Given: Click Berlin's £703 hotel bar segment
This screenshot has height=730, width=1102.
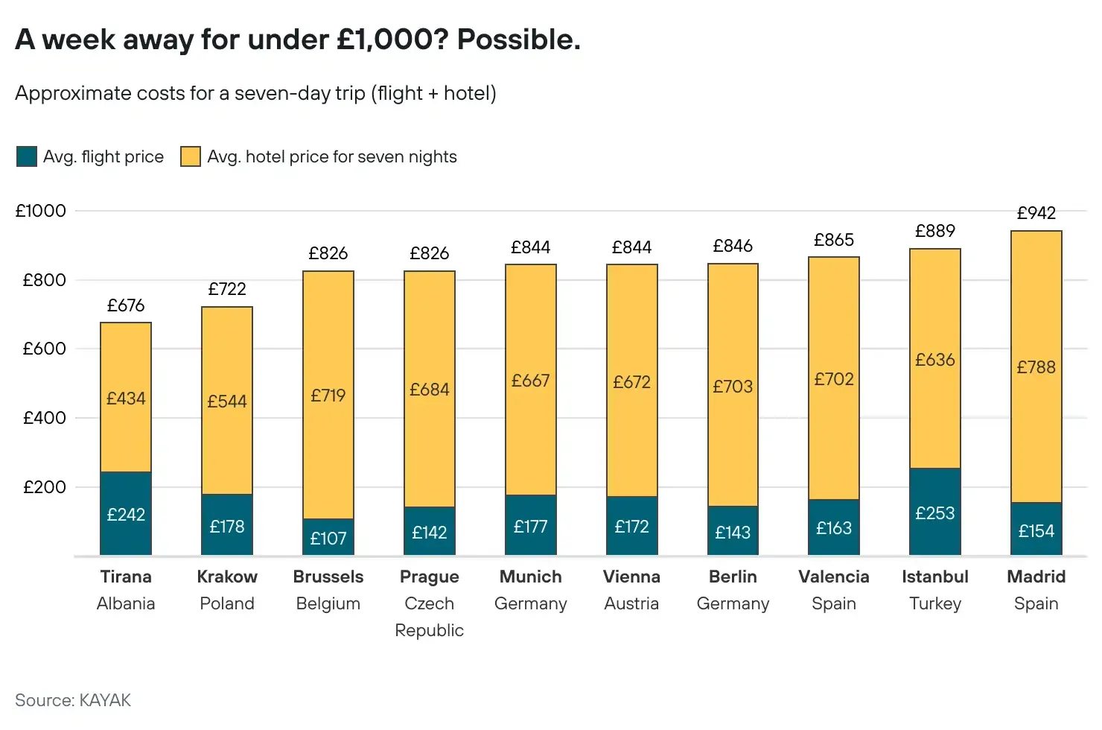Looking at the screenshot, I should coord(733,385).
